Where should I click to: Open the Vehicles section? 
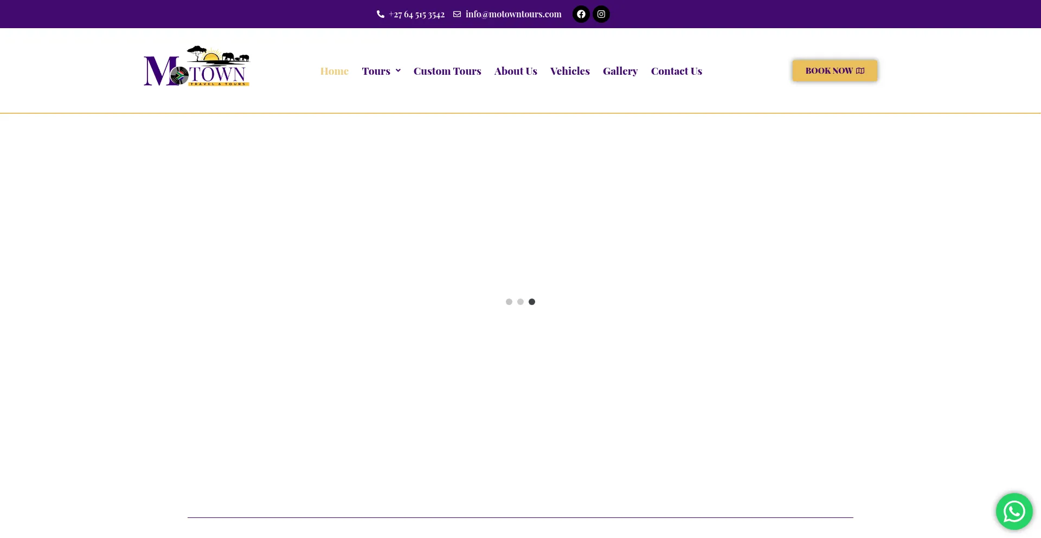(570, 70)
